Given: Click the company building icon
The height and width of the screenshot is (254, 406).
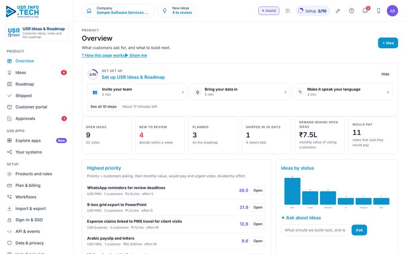Looking at the screenshot, I should coord(89,11).
